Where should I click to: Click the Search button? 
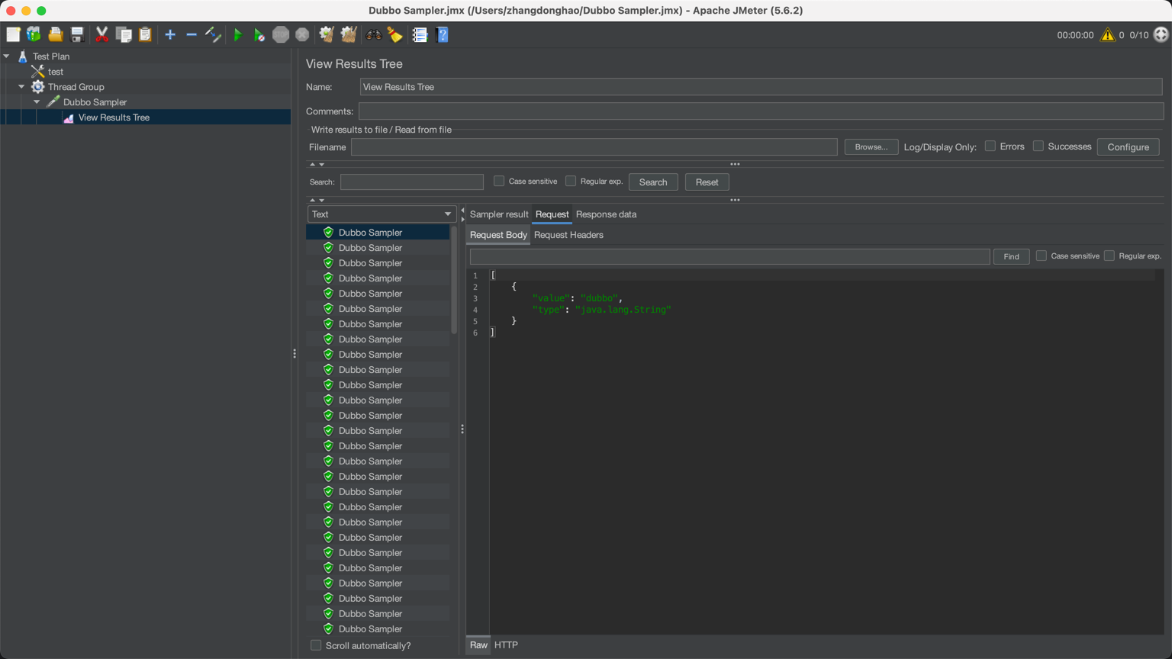click(x=653, y=182)
